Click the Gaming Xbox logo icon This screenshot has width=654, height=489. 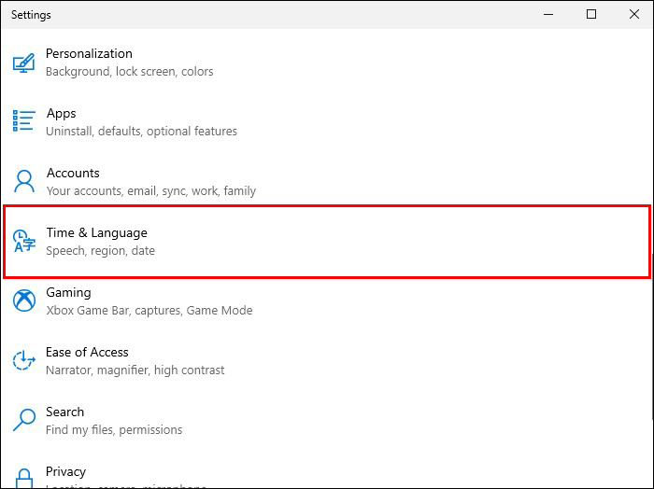click(x=23, y=300)
